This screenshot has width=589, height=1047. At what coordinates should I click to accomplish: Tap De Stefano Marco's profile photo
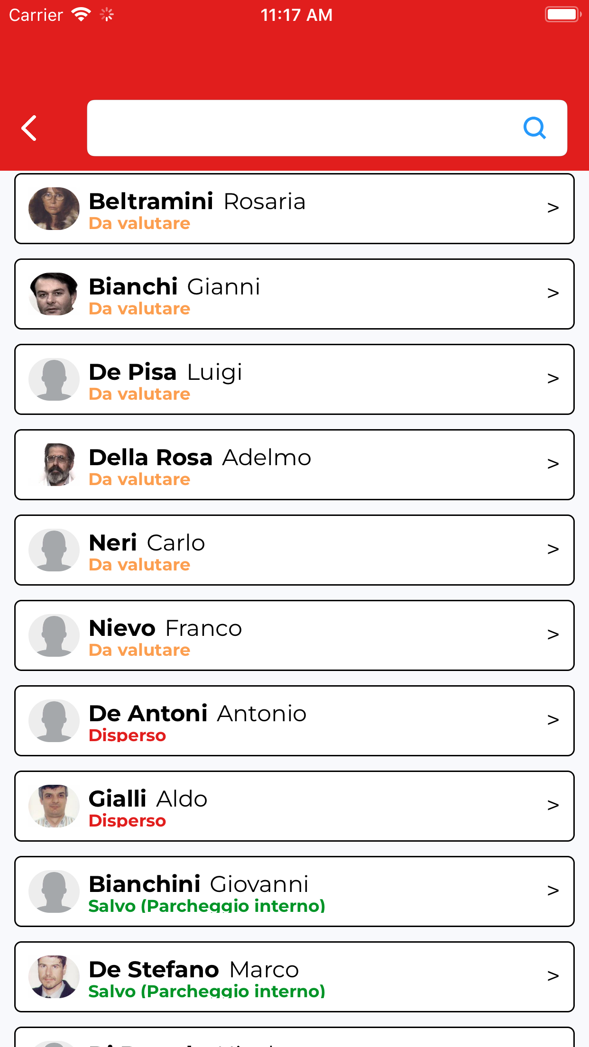point(54,977)
